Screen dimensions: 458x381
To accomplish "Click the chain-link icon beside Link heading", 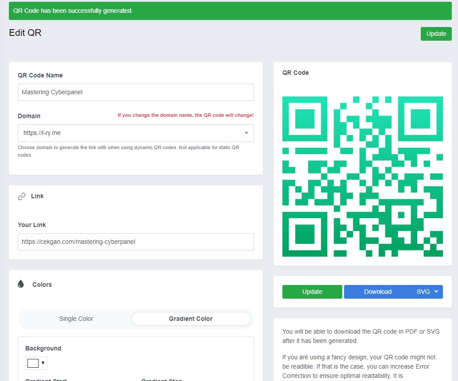I will [x=21, y=196].
